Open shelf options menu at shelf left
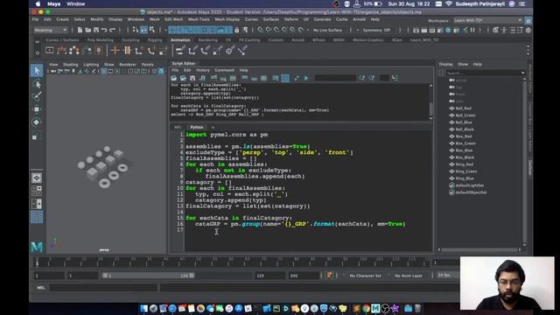This screenshot has height=315, width=560. tap(37, 53)
